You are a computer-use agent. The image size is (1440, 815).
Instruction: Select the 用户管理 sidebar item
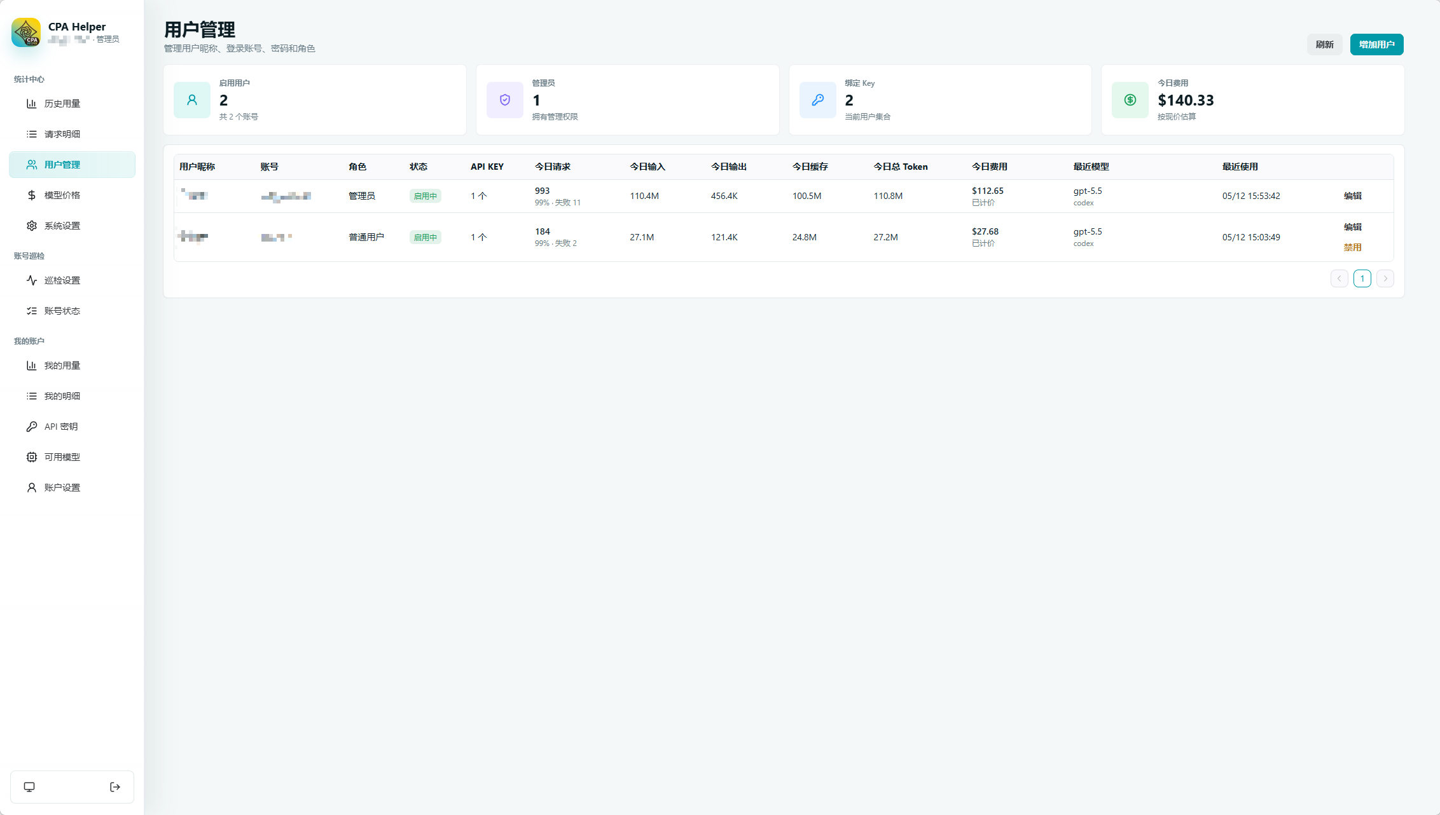pos(72,165)
